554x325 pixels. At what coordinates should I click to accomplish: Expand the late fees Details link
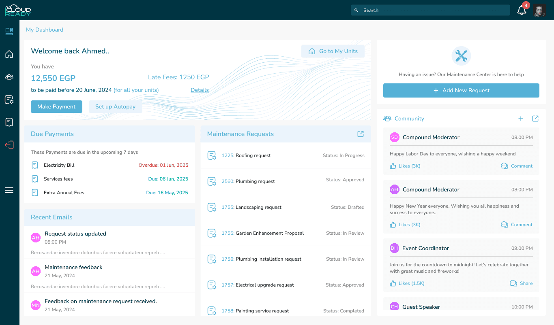[x=200, y=90]
